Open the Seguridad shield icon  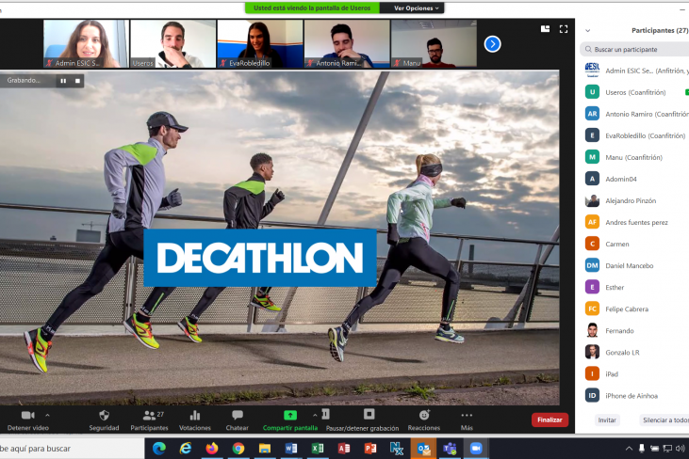point(104,415)
